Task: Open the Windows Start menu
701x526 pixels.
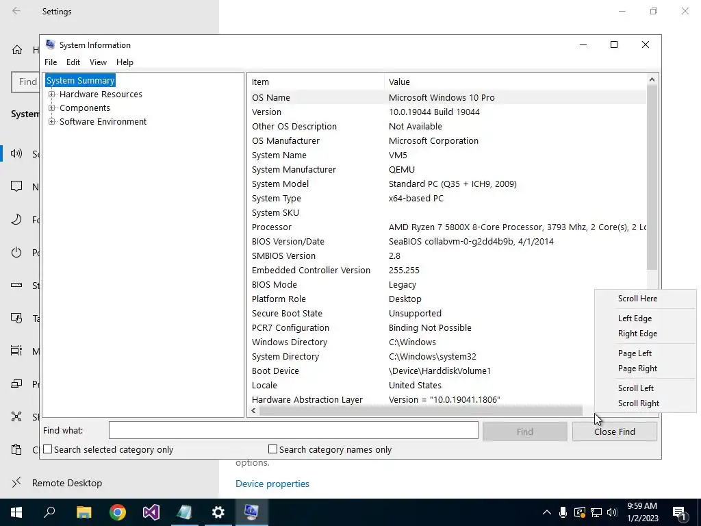Action: click(x=16, y=512)
